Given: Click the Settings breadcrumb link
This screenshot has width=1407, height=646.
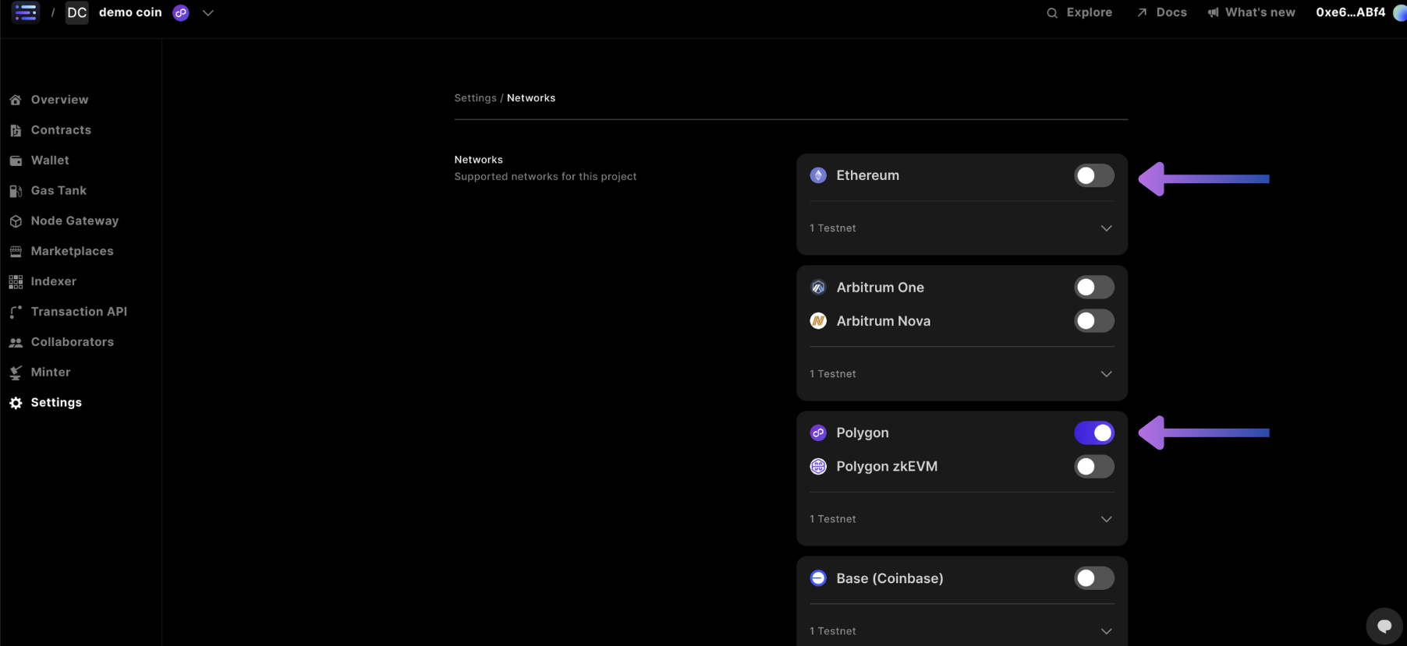Looking at the screenshot, I should click(x=475, y=98).
